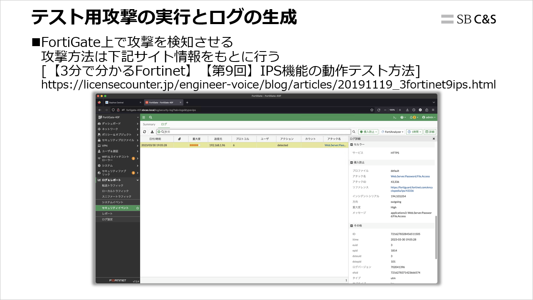Click the magnifier beside the search bar

[354, 132]
